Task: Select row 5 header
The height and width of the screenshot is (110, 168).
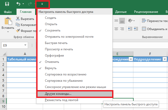Action: (3, 80)
